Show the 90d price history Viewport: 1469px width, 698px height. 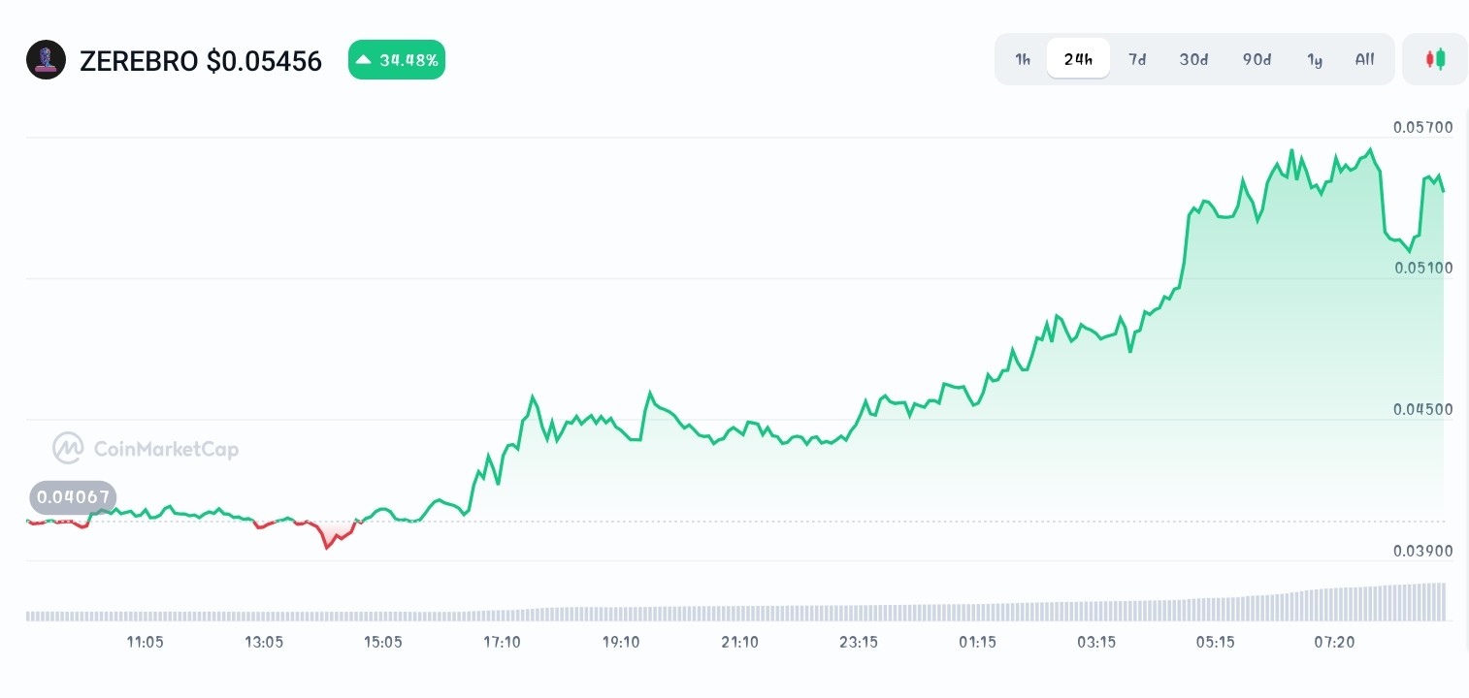(x=1257, y=59)
